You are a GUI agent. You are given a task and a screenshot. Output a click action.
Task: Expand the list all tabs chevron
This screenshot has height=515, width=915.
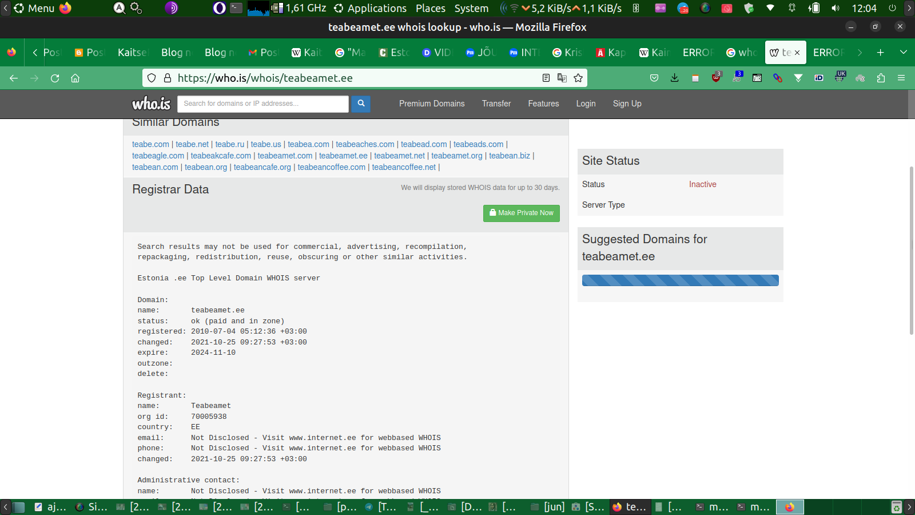(x=904, y=52)
